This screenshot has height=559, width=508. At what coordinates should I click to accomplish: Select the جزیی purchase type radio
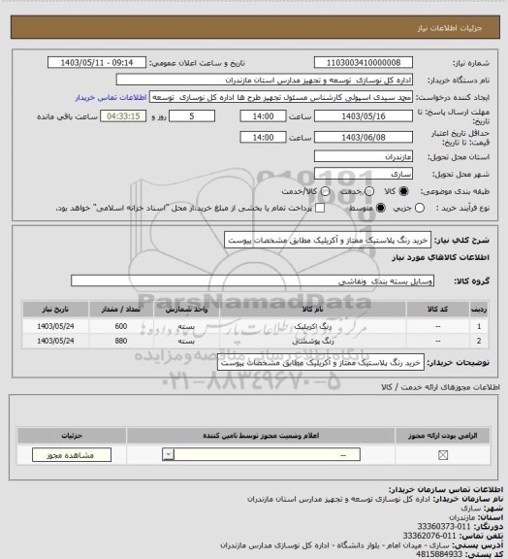pos(420,208)
